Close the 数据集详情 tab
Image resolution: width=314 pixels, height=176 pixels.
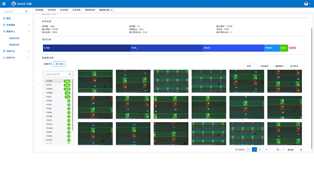tap(111, 10)
